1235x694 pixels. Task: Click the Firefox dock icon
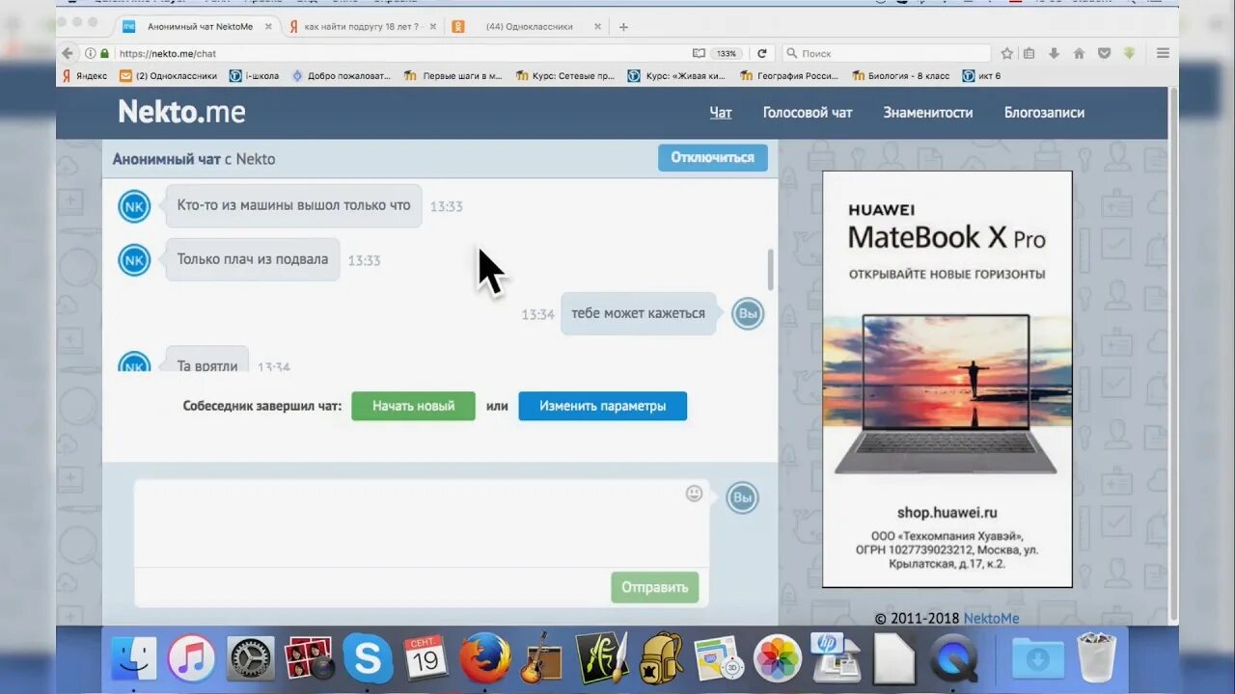pyautogui.click(x=484, y=658)
